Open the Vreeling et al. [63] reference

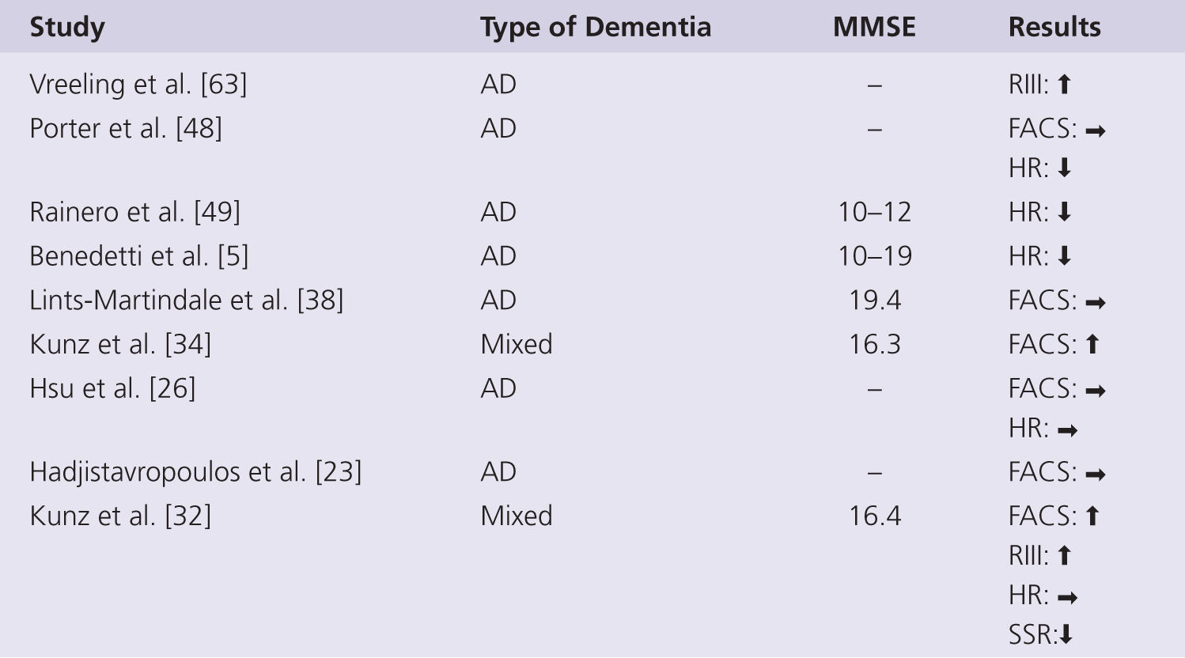pos(138,85)
